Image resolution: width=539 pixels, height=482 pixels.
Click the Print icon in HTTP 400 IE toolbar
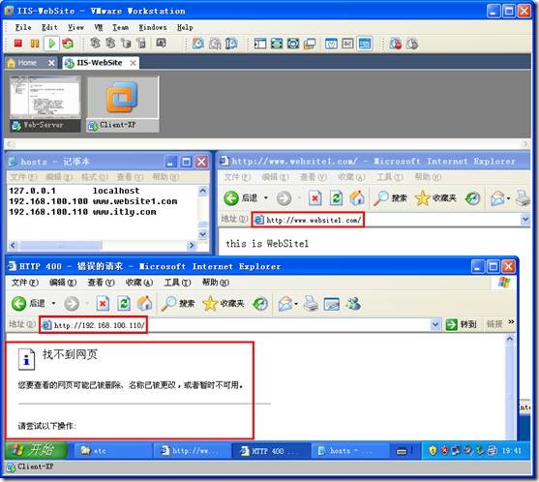tap(311, 304)
